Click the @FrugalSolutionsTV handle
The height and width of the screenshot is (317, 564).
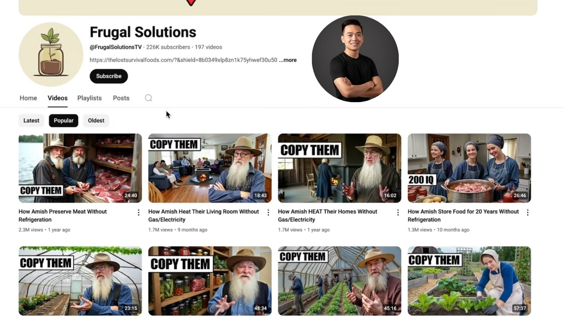[x=115, y=47]
